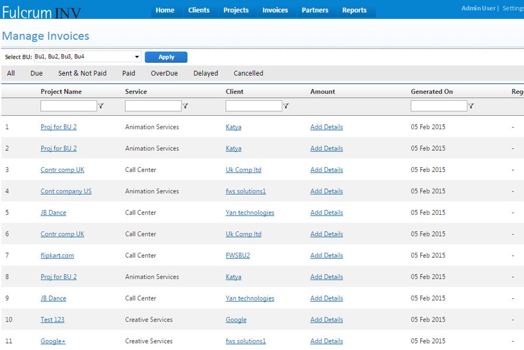This screenshot has height=350, width=524.
Task: Open the Select BU dropdown
Action: click(86, 56)
